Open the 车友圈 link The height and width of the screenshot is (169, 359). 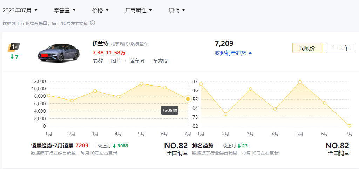pyautogui.click(x=161, y=61)
